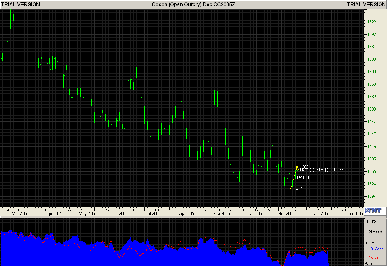Click the 1294 price axis label

(x=371, y=196)
